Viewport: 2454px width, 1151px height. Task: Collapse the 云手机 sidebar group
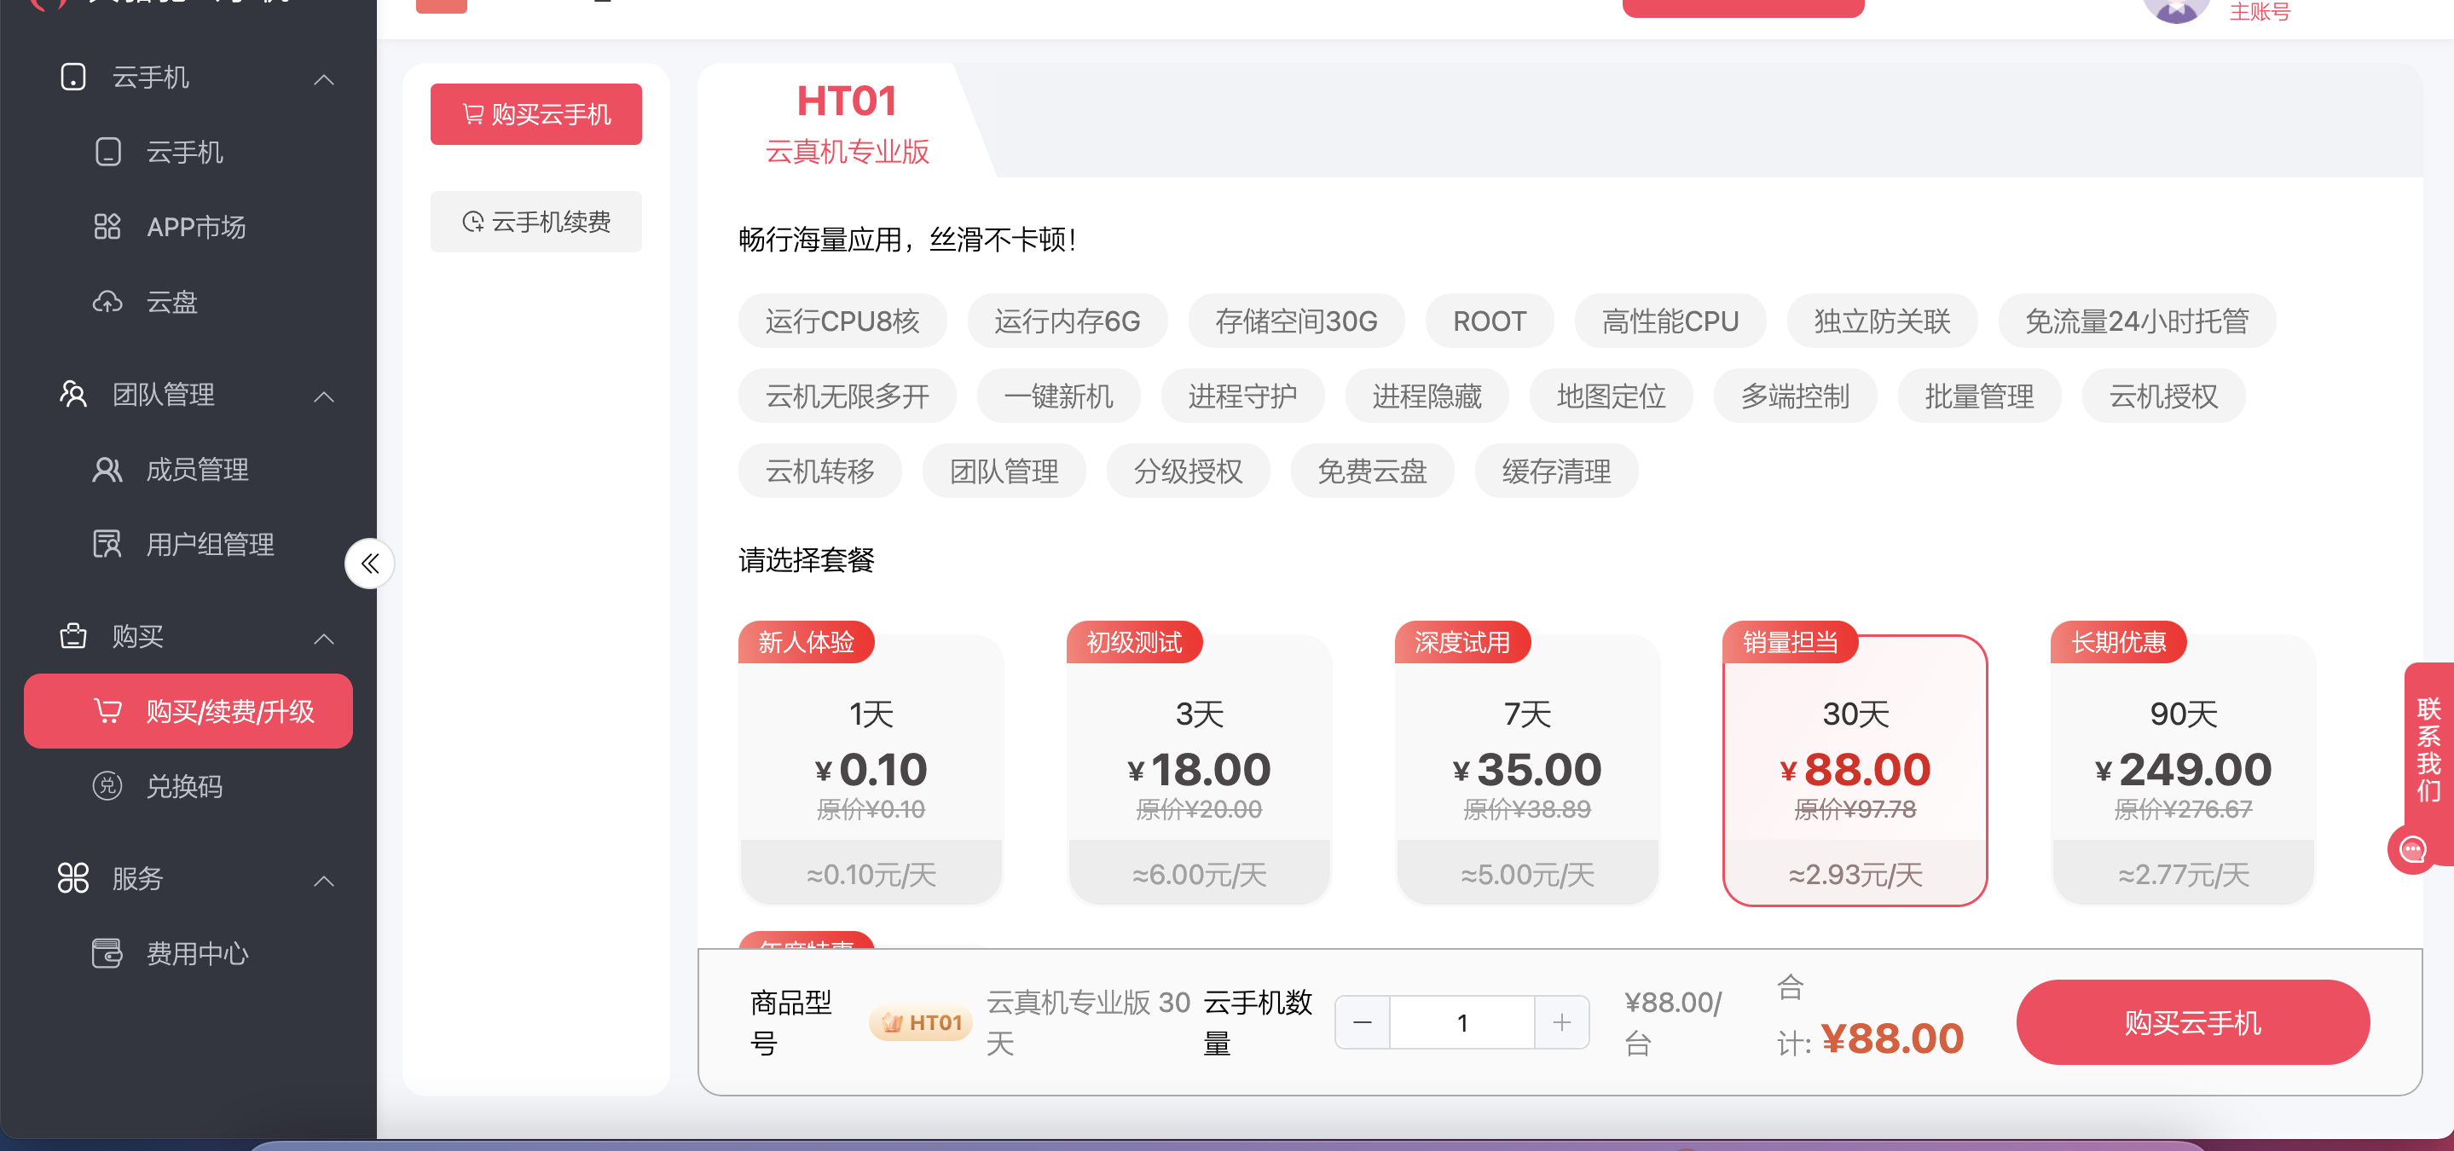324,79
